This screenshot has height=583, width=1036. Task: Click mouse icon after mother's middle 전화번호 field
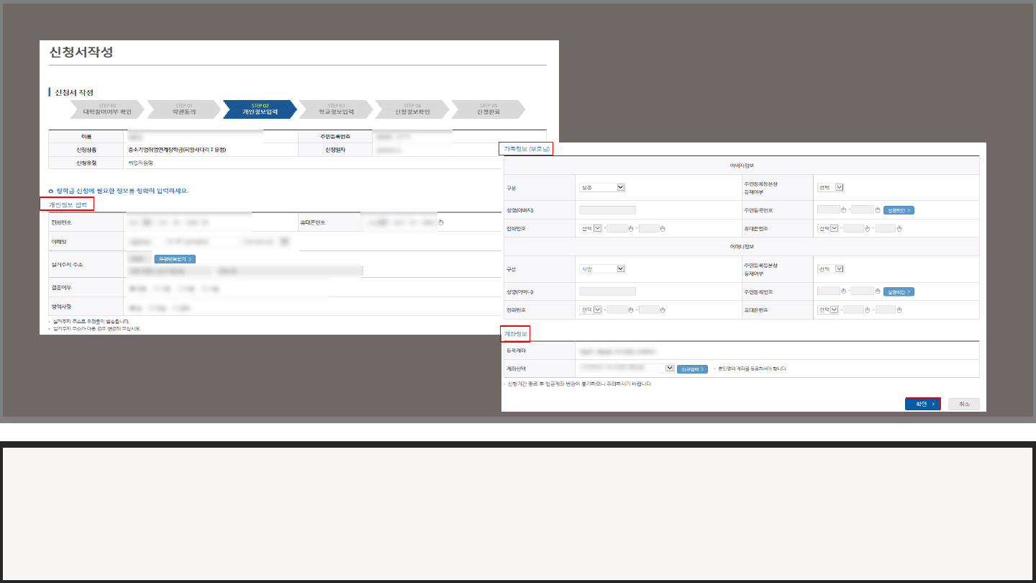pos(631,310)
